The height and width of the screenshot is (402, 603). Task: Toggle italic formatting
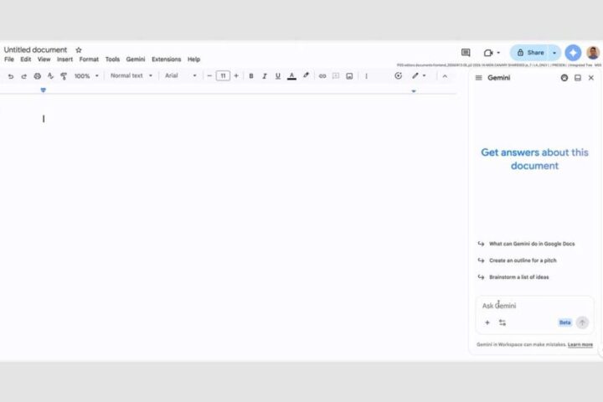tap(265, 76)
